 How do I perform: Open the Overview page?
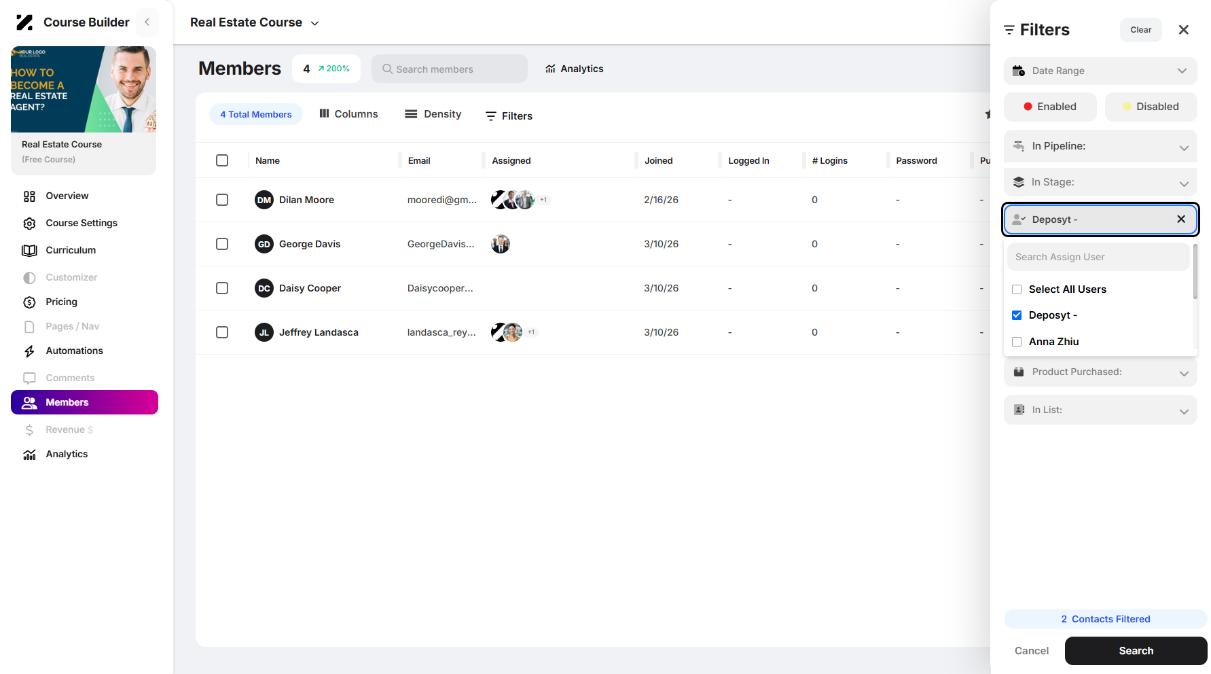(x=67, y=196)
